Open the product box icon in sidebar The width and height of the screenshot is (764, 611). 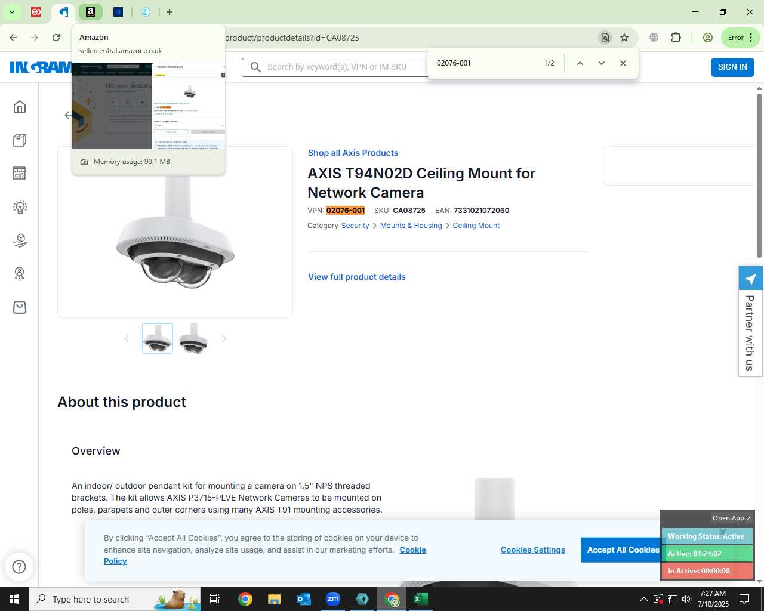pyautogui.click(x=20, y=140)
